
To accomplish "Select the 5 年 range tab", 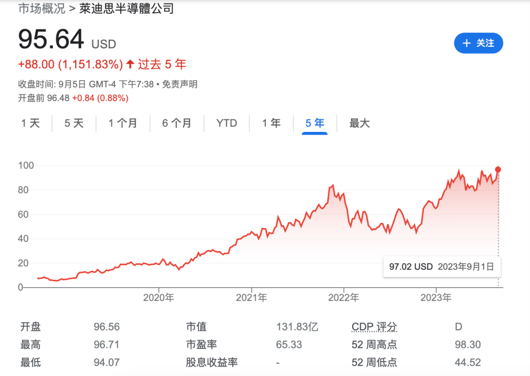I will (315, 123).
